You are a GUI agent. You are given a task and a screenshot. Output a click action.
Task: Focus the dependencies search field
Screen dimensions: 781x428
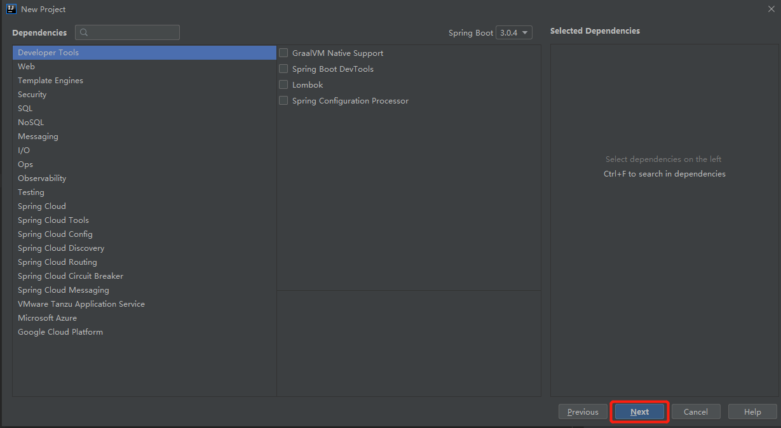click(133, 32)
